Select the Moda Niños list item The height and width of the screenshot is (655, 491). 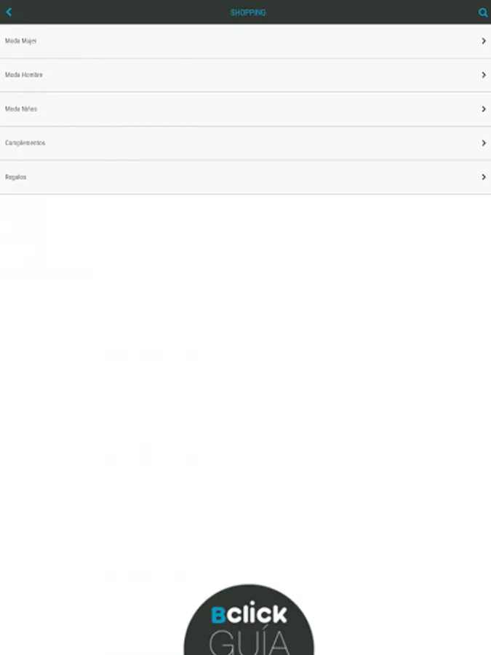246,109
